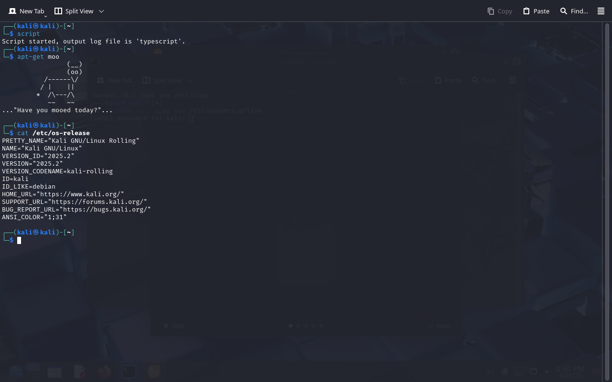Click Paste in the front terminal toolbar

tap(536, 11)
